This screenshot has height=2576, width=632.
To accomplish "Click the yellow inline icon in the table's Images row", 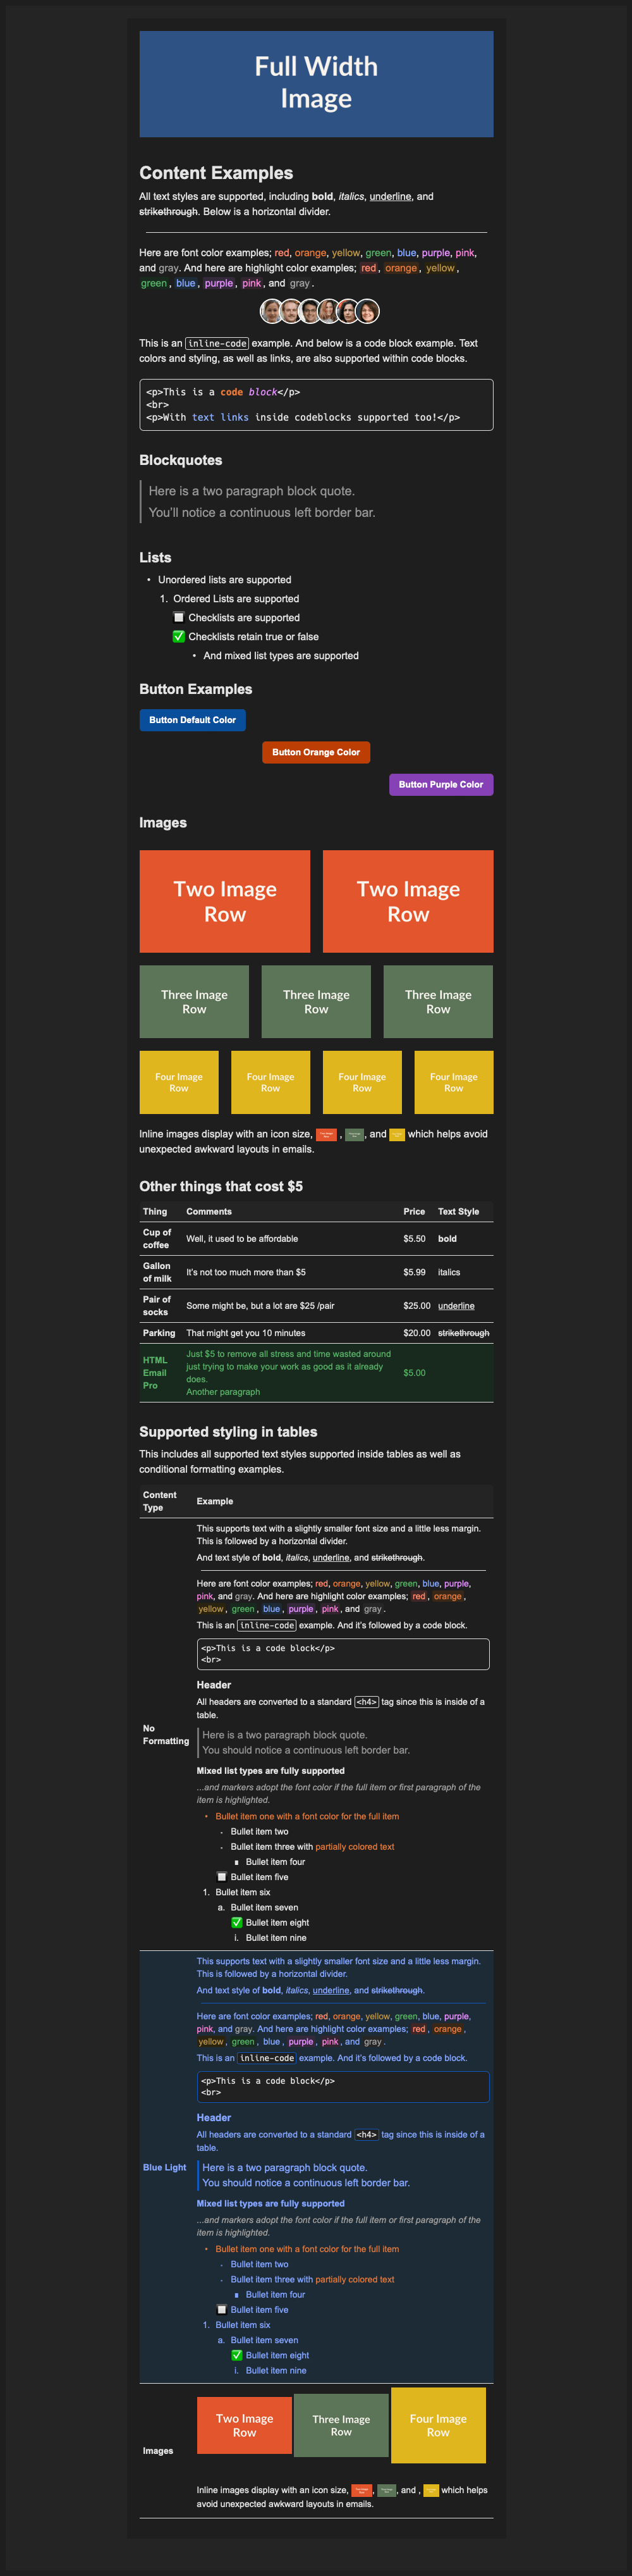I will click(431, 2490).
